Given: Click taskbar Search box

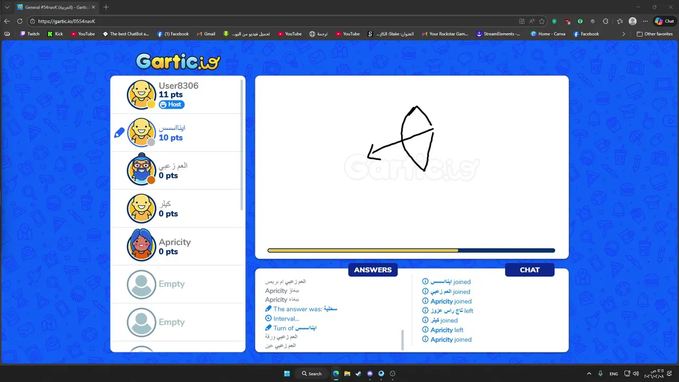Looking at the screenshot, I should [x=311, y=374].
